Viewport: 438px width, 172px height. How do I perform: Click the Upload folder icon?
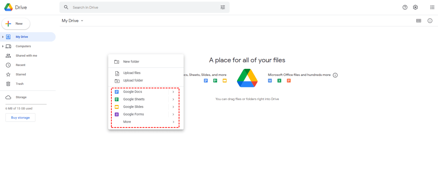pos(117,80)
